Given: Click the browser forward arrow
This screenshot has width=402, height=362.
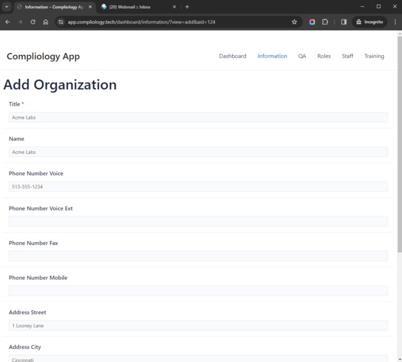Looking at the screenshot, I should pos(20,22).
